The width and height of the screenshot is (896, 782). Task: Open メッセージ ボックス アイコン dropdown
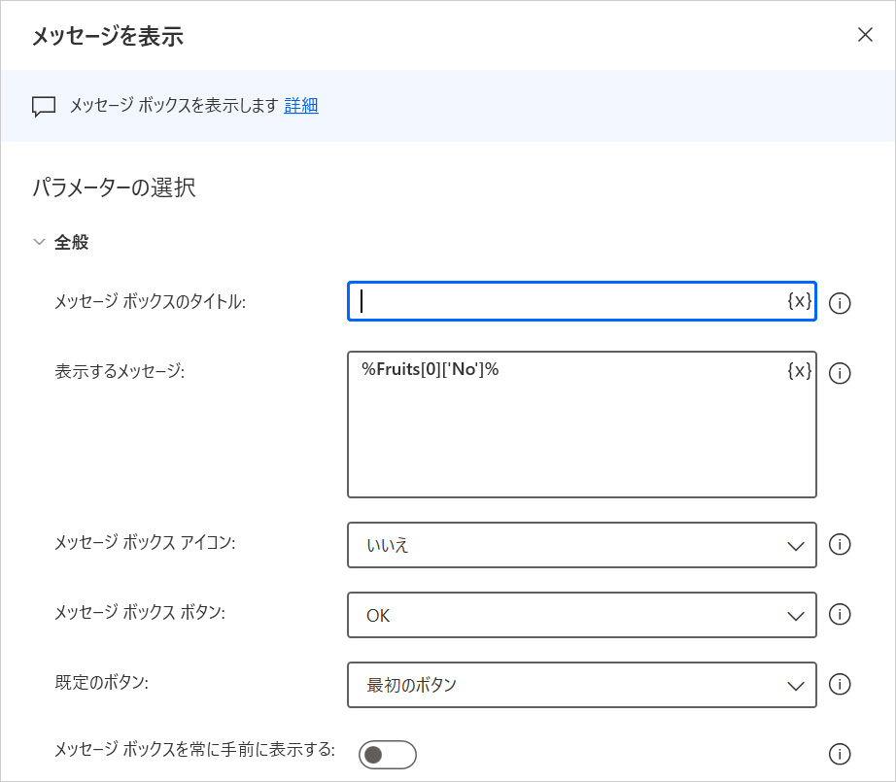coord(581,545)
